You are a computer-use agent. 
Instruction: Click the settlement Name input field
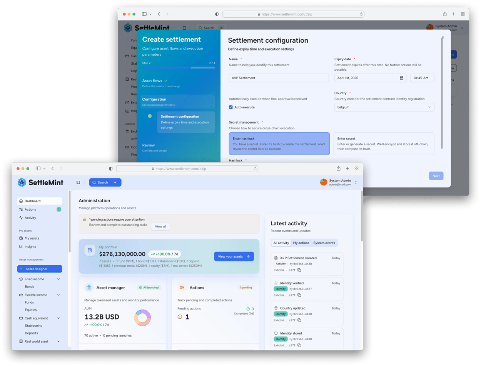coord(279,78)
